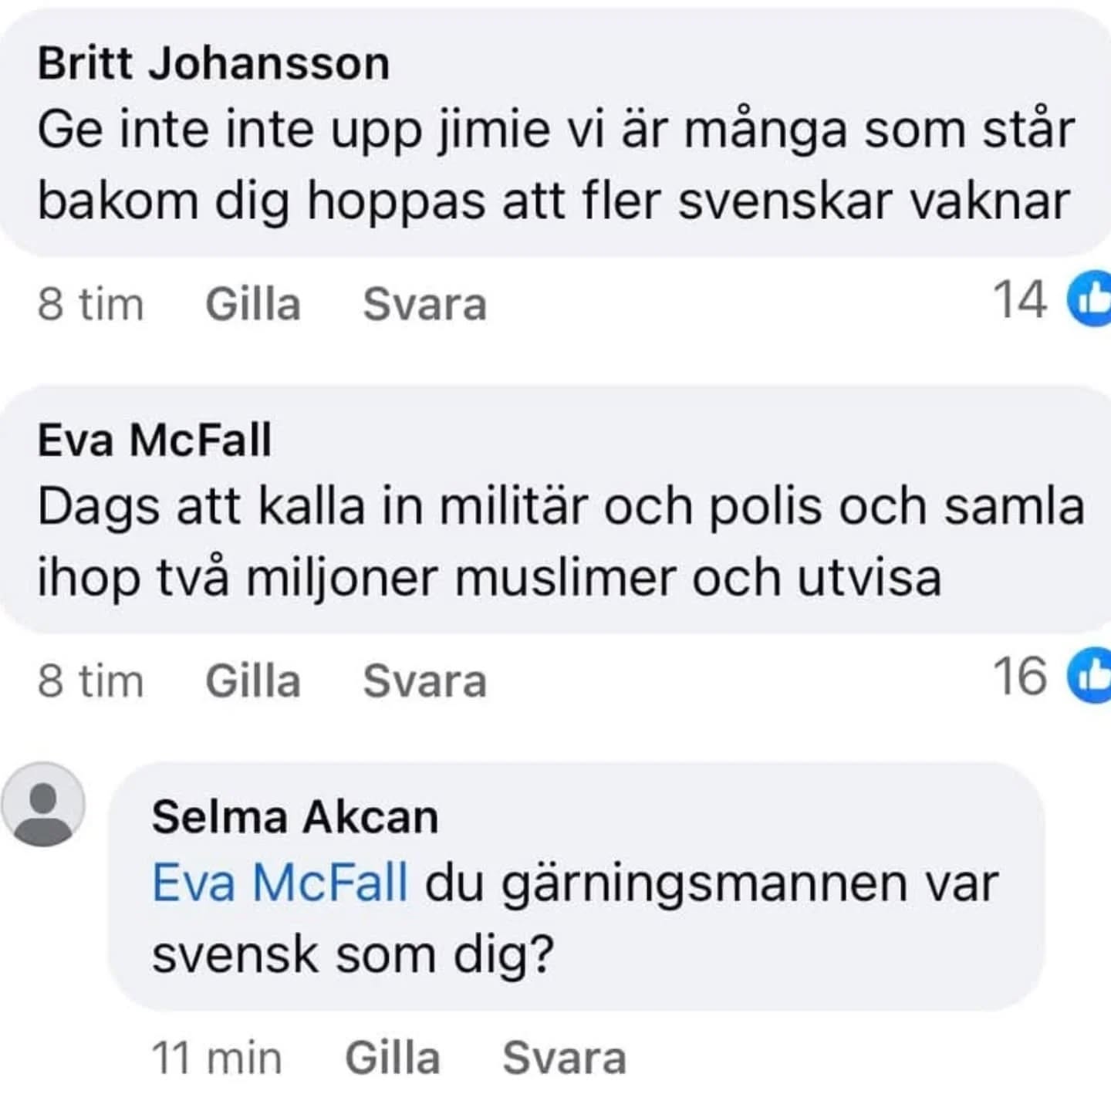Reply to Britt Johansson's comment via Svara
Viewport: 1111px width, 1111px height.
pyautogui.click(x=425, y=304)
